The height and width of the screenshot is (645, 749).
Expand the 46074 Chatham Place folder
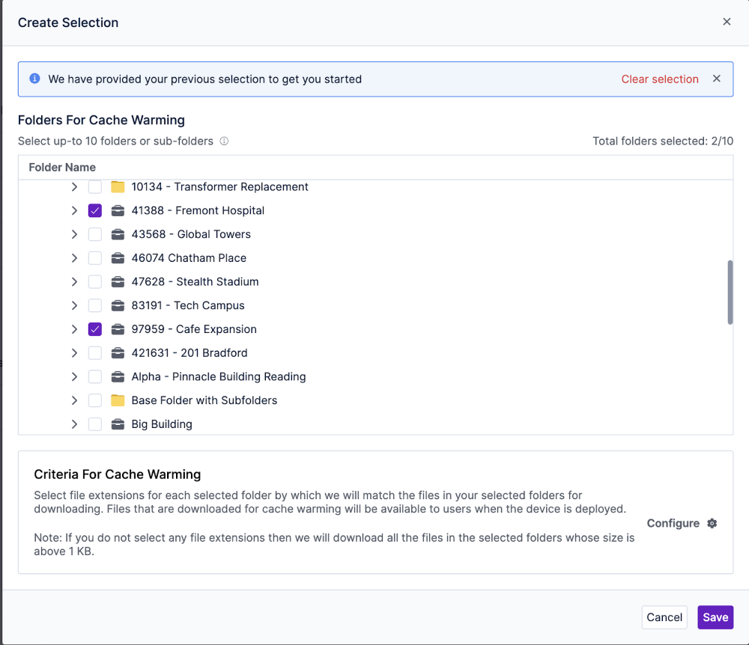tap(73, 257)
